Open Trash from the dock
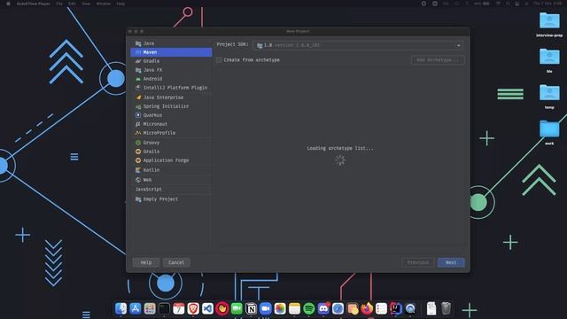Screen dimensions: 567x319 point(446,308)
